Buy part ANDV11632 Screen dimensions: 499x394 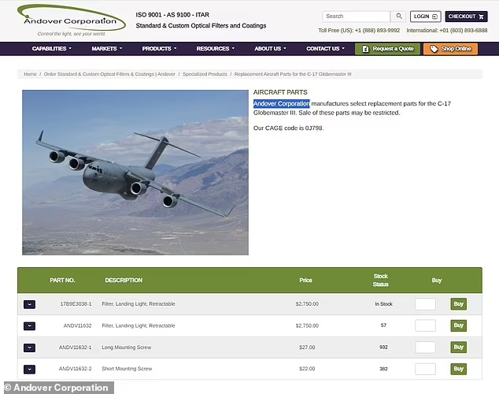pyautogui.click(x=459, y=325)
